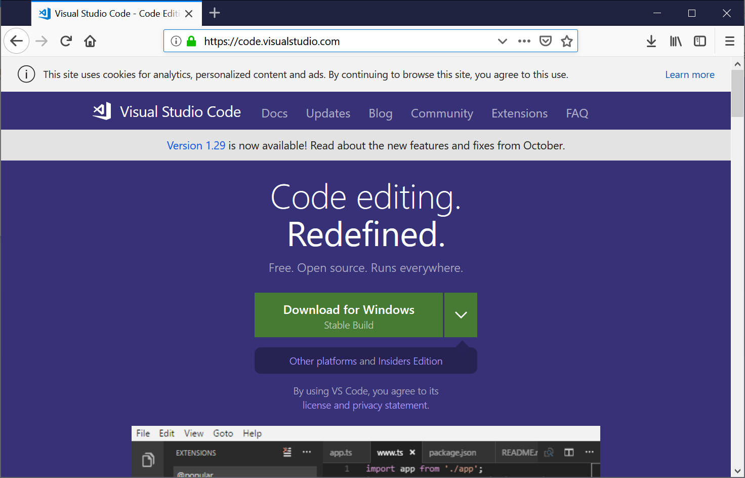Click Goto menu in editor preview
Image resolution: width=745 pixels, height=478 pixels.
(x=223, y=433)
